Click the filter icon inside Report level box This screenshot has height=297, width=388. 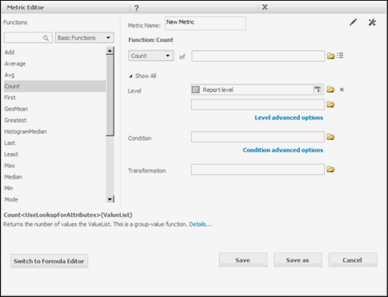(318, 90)
